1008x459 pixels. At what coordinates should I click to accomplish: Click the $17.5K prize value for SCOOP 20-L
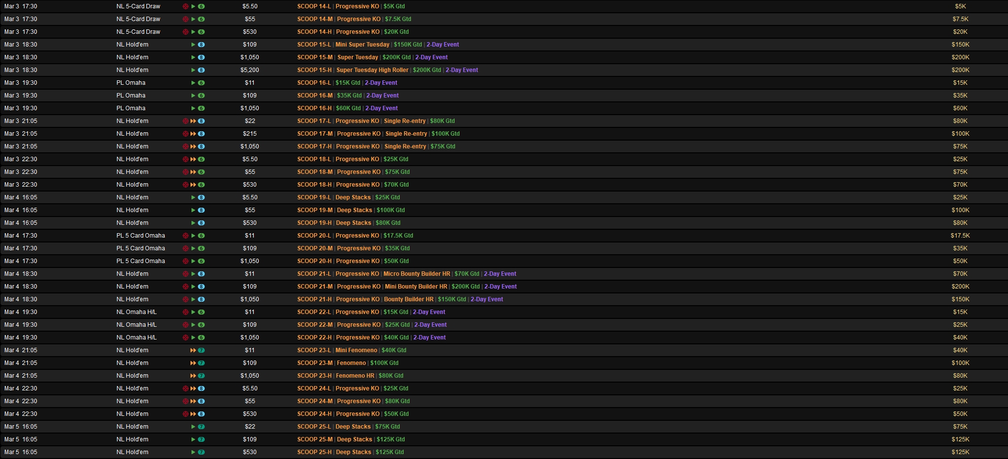point(960,236)
